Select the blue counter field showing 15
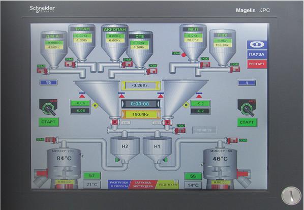The height and width of the screenshot is (210, 304). point(48,82)
